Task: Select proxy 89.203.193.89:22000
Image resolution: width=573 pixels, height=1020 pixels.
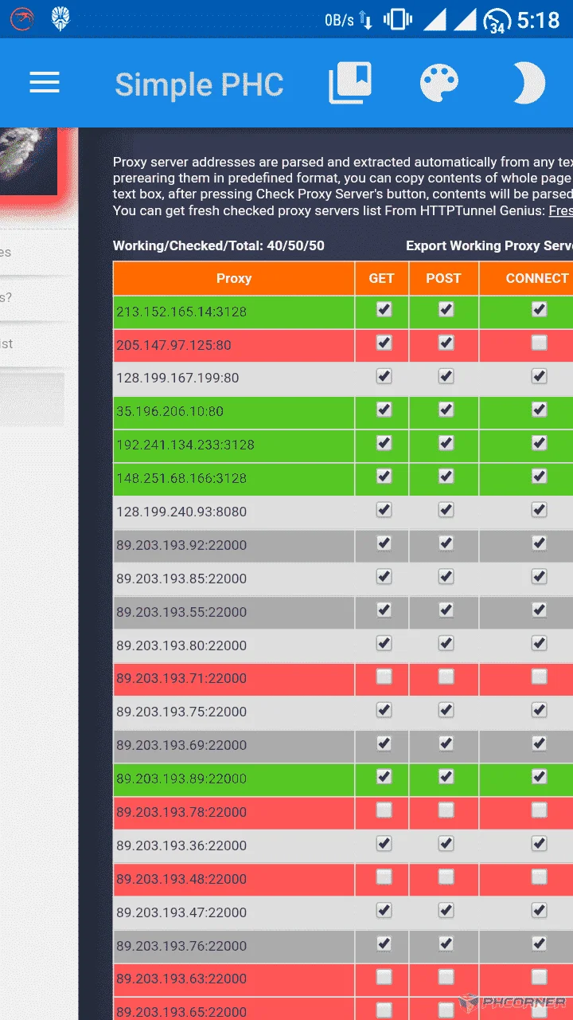Action: click(181, 779)
